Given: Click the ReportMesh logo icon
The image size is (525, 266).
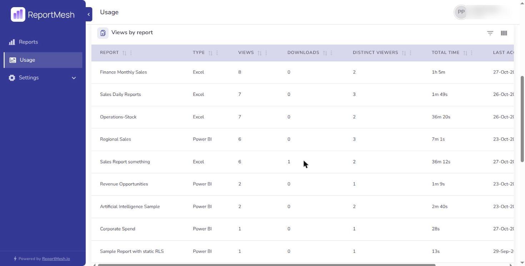Looking at the screenshot, I should 18,15.
